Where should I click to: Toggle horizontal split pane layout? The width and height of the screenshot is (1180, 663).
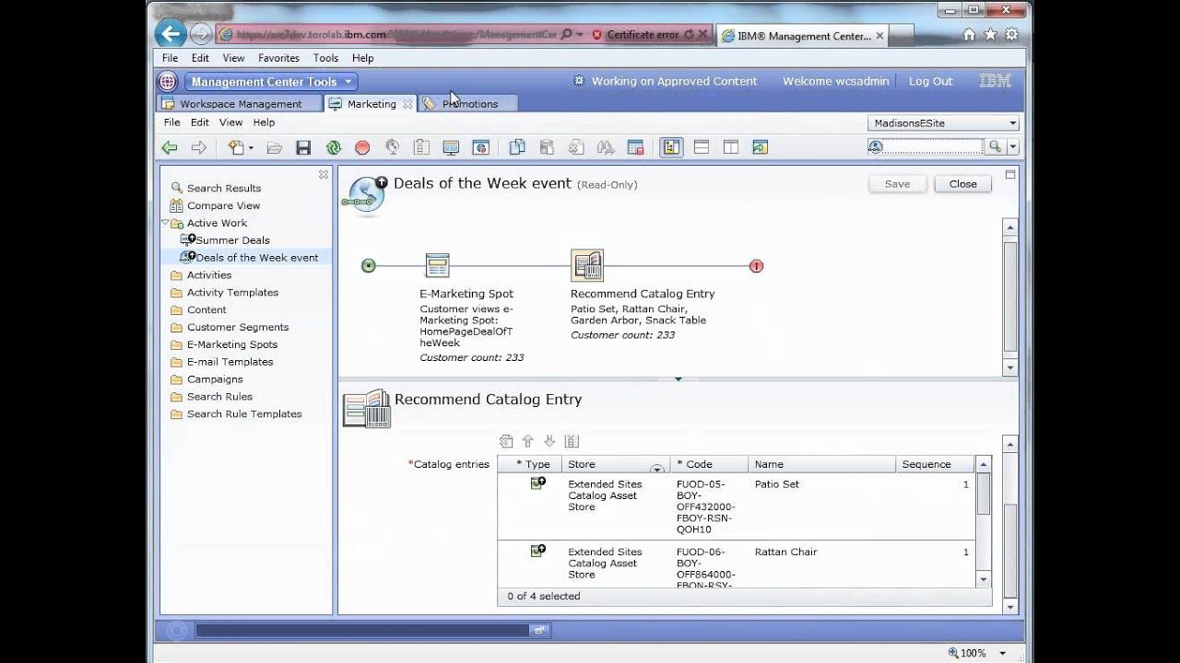coord(701,147)
